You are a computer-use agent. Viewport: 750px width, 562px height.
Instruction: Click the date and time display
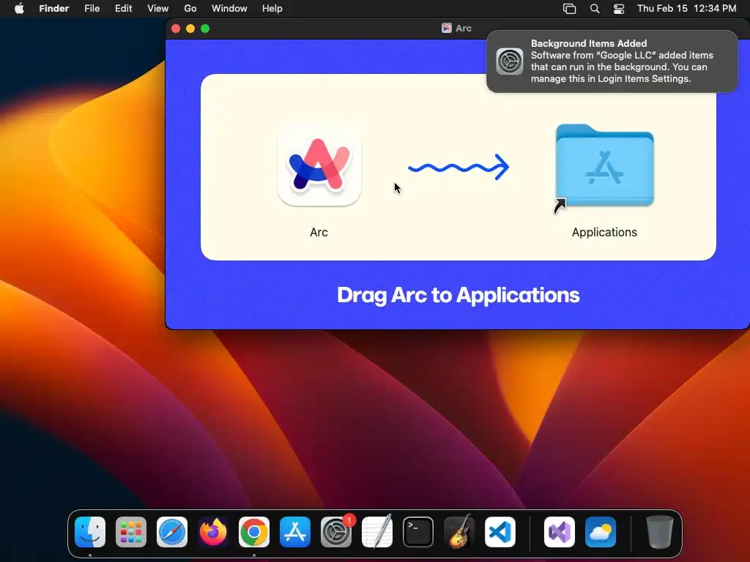click(686, 8)
